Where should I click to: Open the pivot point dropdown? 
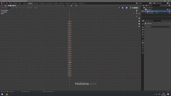[68, 6]
